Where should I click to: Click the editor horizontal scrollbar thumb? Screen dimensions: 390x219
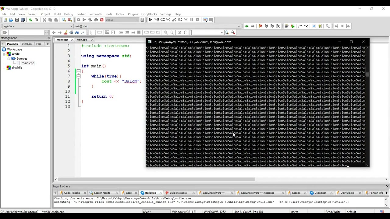156,179
